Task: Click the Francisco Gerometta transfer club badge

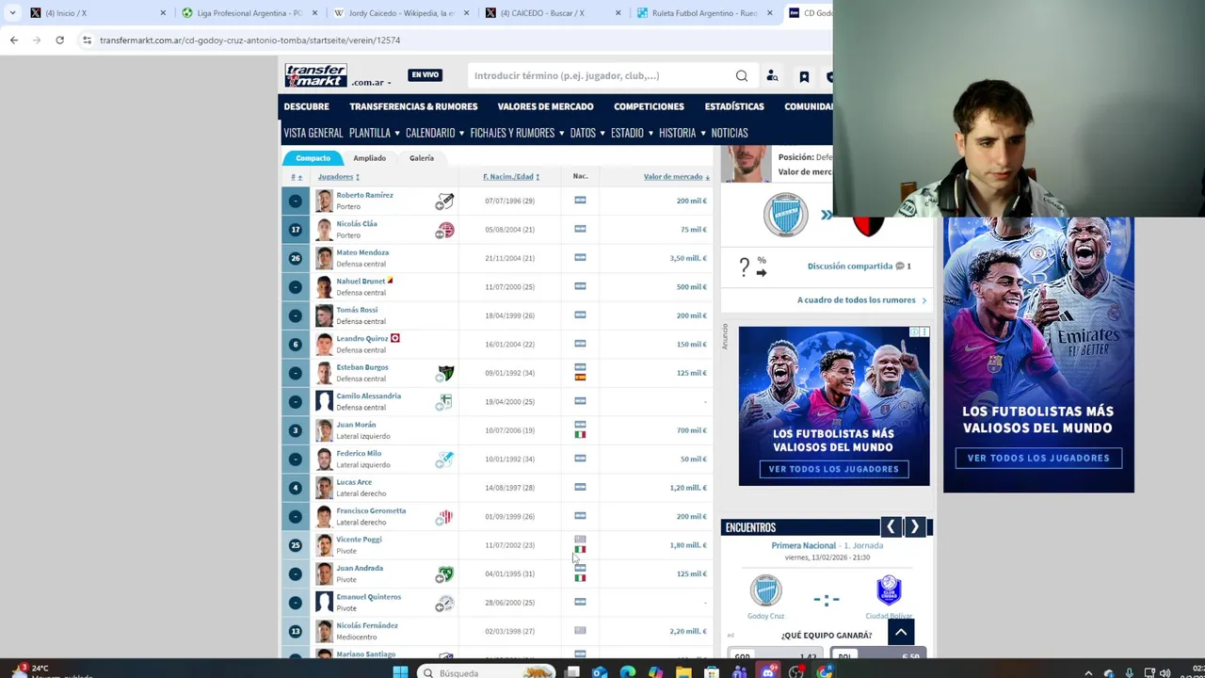Action: (x=445, y=516)
